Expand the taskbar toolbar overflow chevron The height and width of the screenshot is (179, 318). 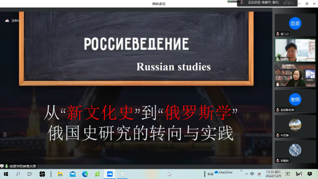241,171
